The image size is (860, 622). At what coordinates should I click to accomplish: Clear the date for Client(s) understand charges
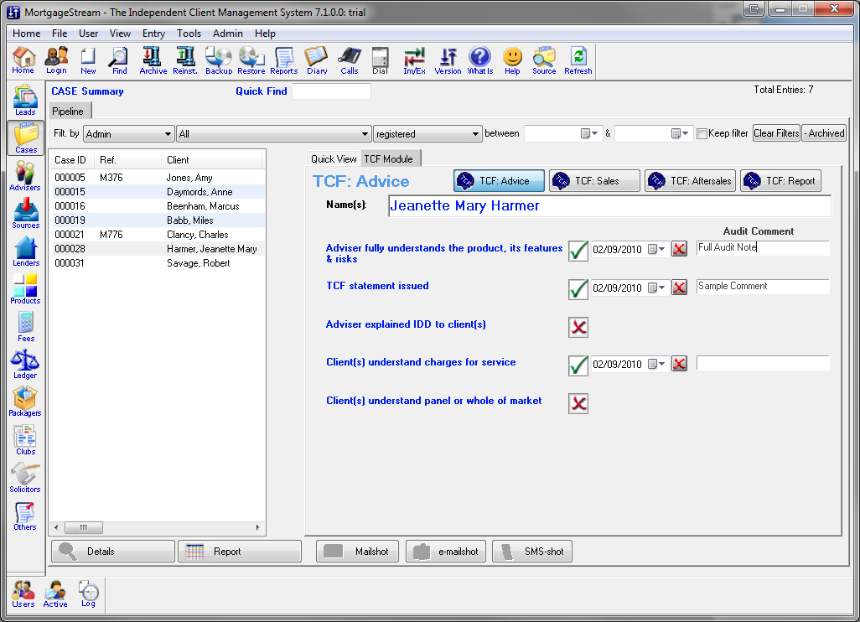click(680, 364)
